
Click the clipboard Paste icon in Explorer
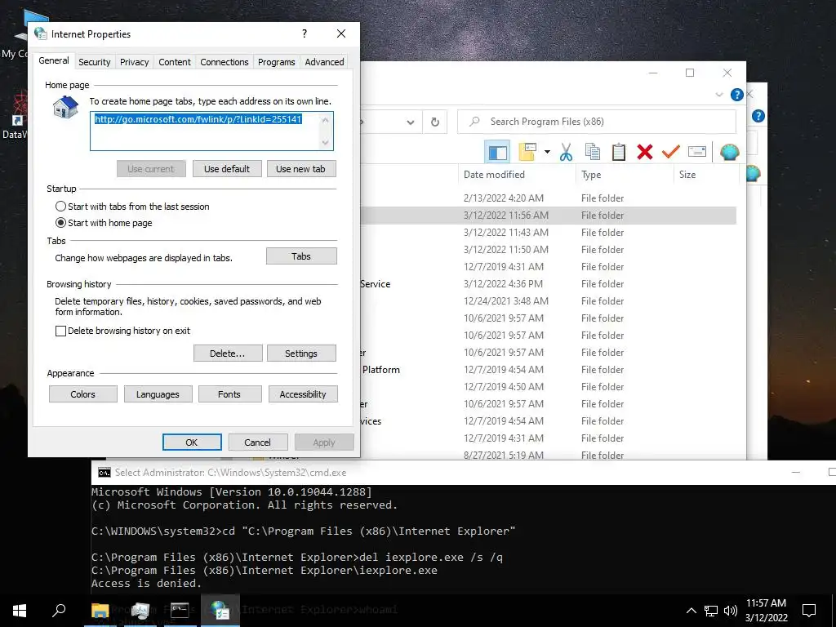tap(619, 152)
